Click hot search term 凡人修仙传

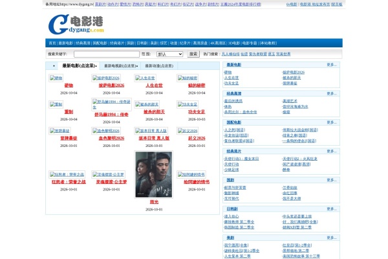tap(230, 54)
